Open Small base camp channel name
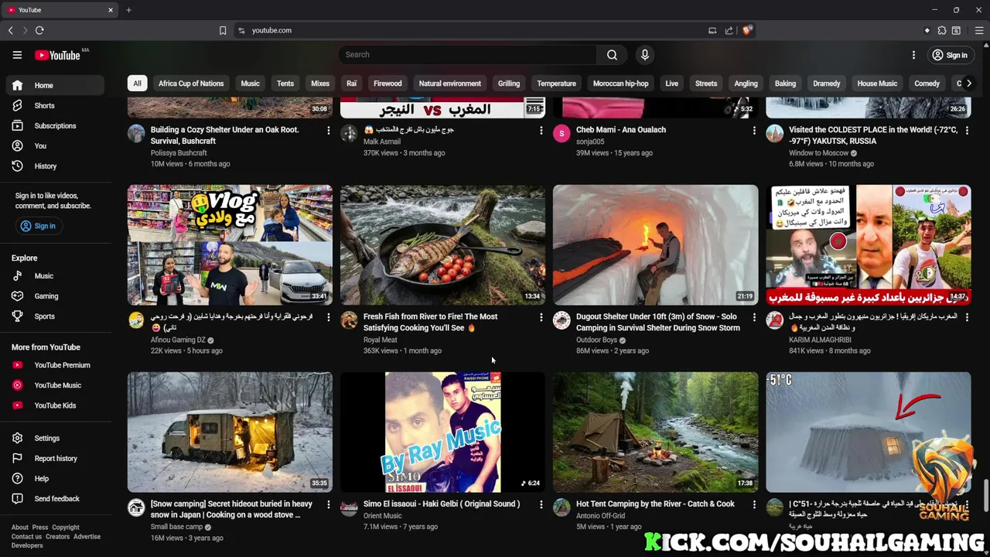This screenshot has width=990, height=557. [176, 527]
